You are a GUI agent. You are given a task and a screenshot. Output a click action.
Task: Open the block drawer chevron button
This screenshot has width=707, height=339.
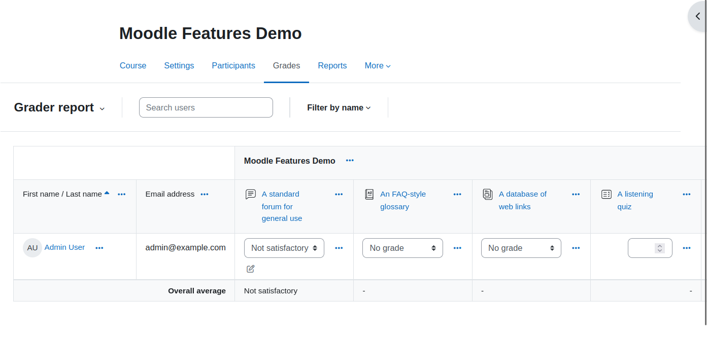pos(697,16)
